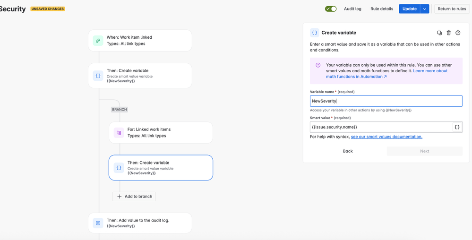
Task: Click the Update button
Action: 409,9
